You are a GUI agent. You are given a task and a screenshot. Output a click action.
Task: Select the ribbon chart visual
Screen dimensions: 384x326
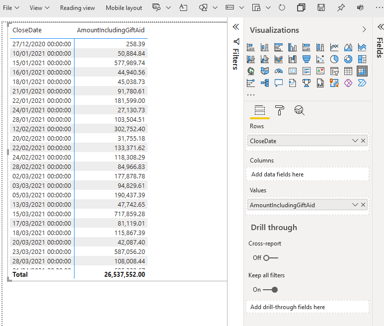point(279,59)
